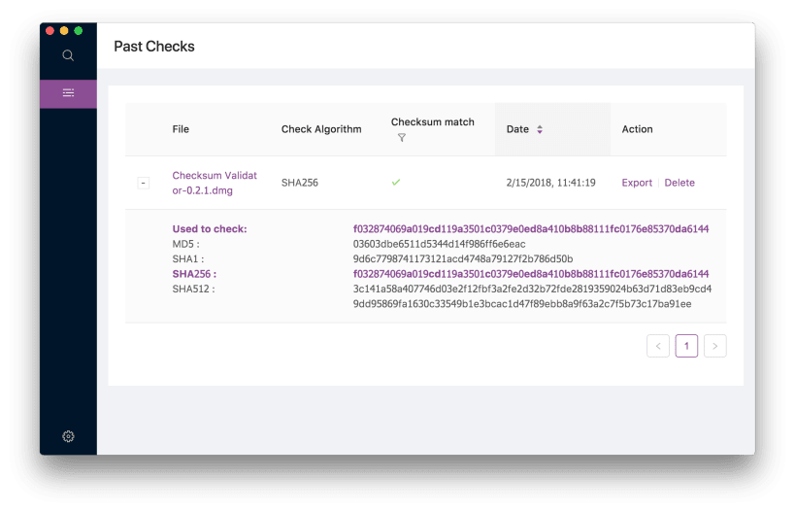Click the Checksum match column header
Image resolution: width=795 pixels, height=512 pixels.
(433, 121)
